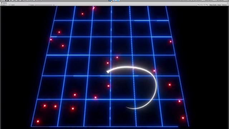
Task: Toggle the Stats overlay button
Action: (219, 5)
